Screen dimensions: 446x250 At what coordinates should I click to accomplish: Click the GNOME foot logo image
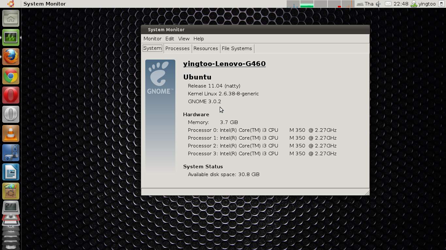click(160, 78)
